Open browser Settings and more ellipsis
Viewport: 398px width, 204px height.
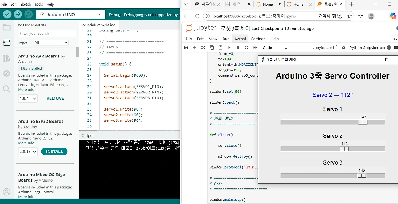[382, 16]
